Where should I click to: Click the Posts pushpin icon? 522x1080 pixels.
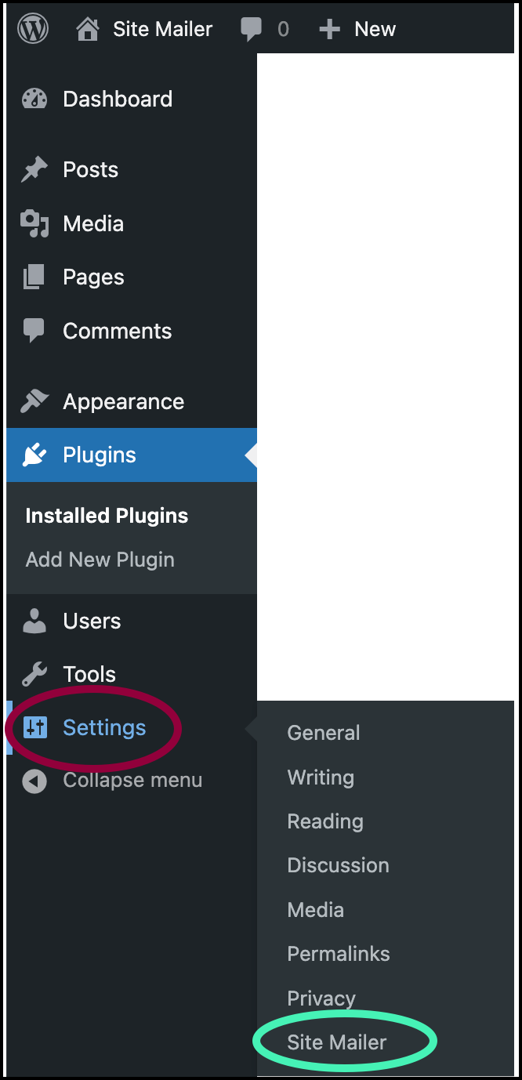tap(34, 170)
